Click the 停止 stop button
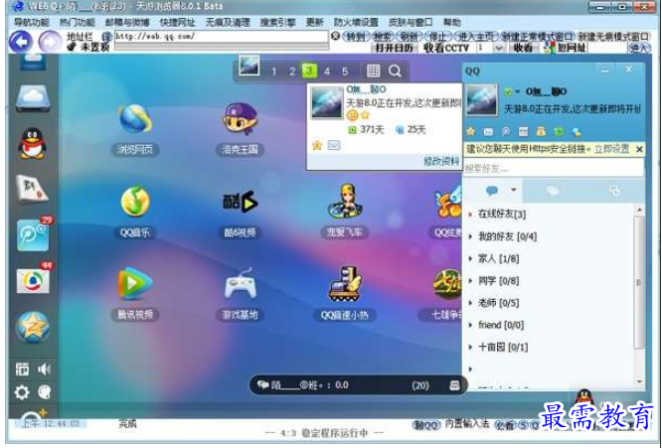Image resolution: width=662 pixels, height=448 pixels. (x=437, y=37)
